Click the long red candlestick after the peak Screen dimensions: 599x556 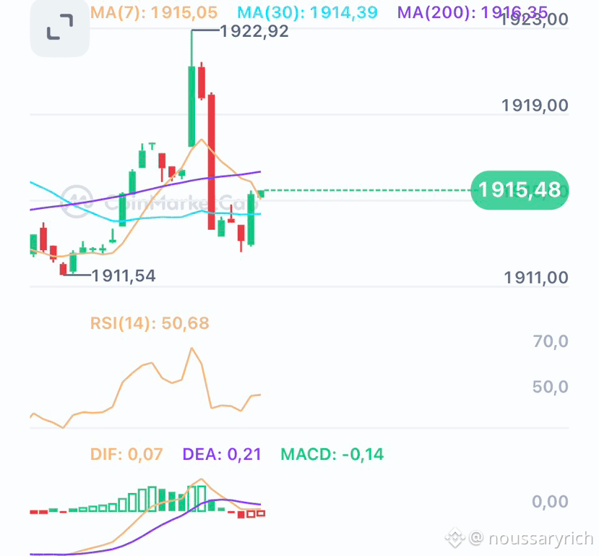211,162
